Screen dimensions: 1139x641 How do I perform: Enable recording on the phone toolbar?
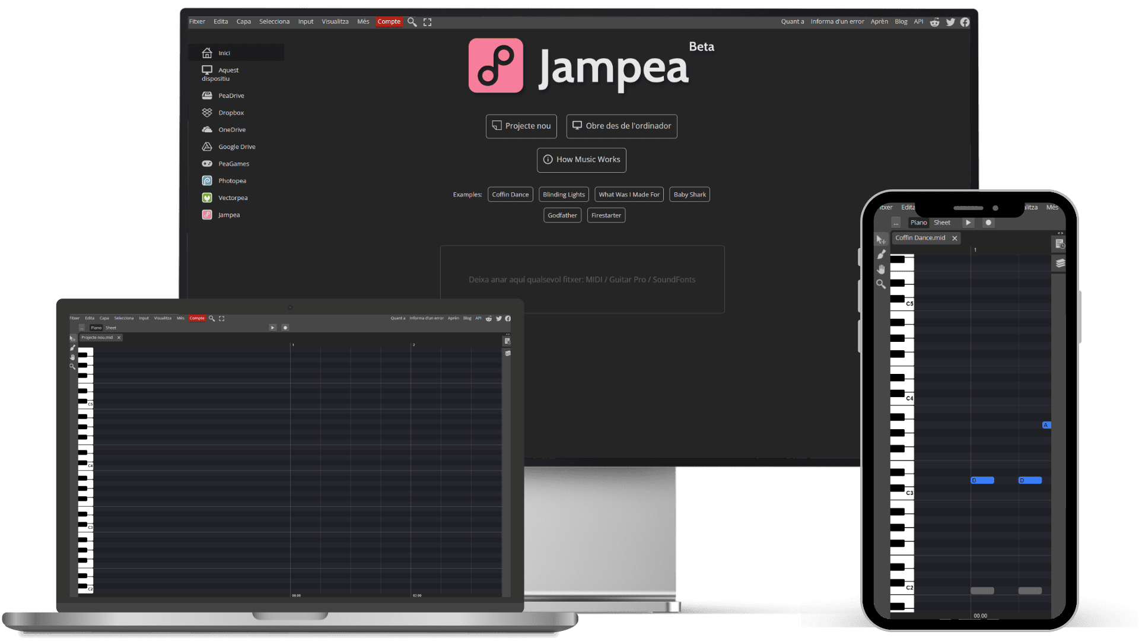pyautogui.click(x=988, y=223)
